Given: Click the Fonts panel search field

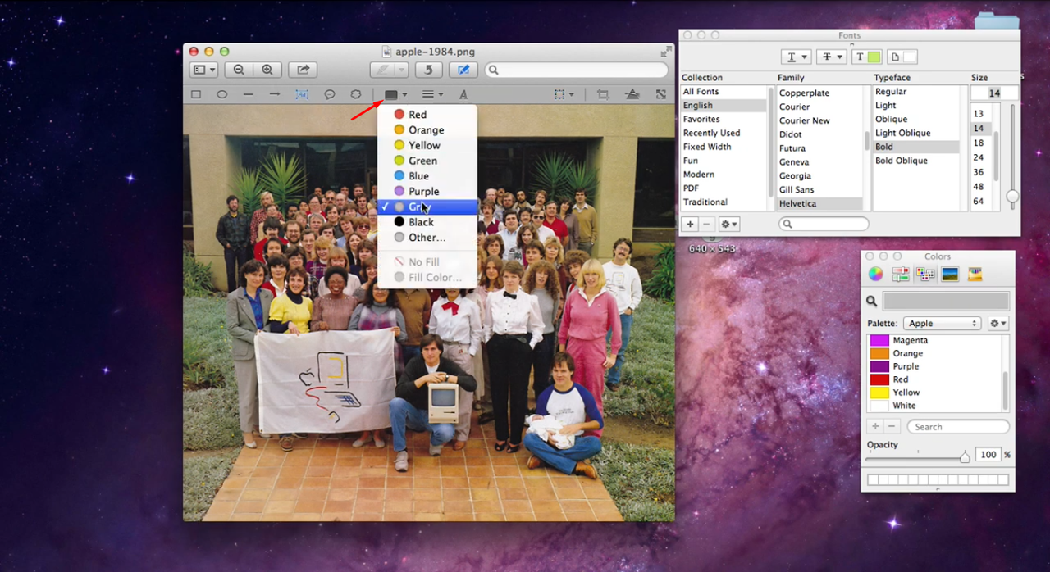Looking at the screenshot, I should pos(824,224).
